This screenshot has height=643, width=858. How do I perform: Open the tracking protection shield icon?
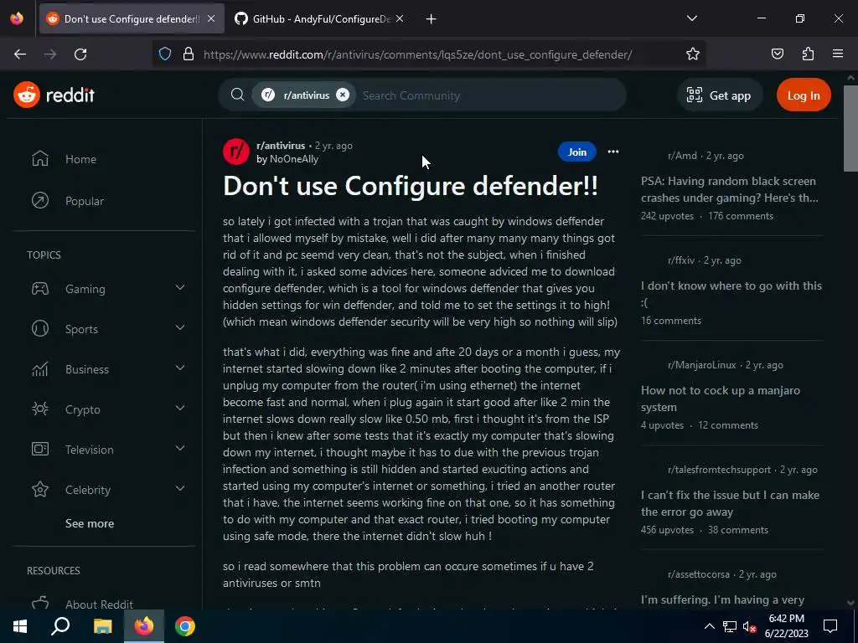point(165,54)
